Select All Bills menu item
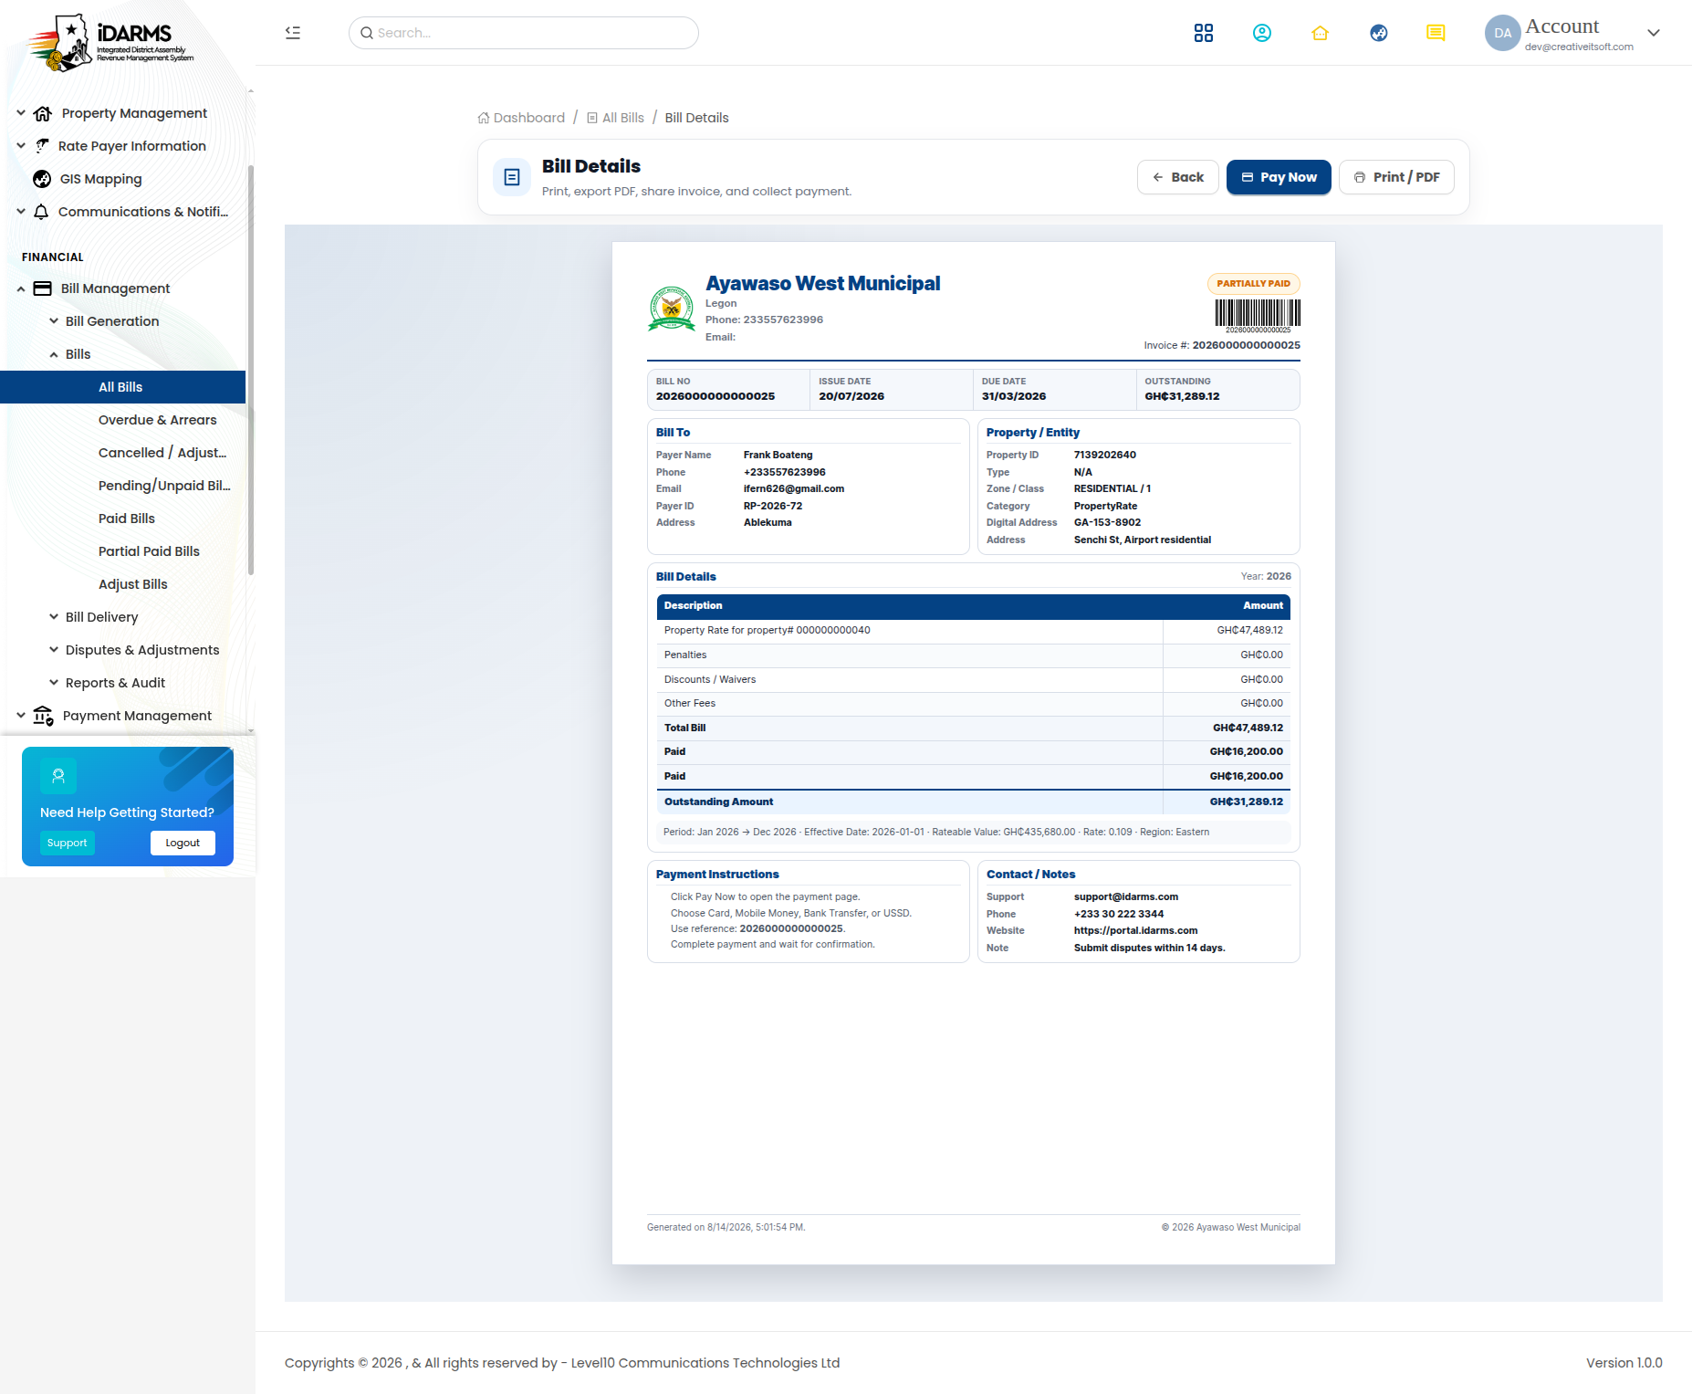This screenshot has width=1692, height=1394. (x=122, y=387)
